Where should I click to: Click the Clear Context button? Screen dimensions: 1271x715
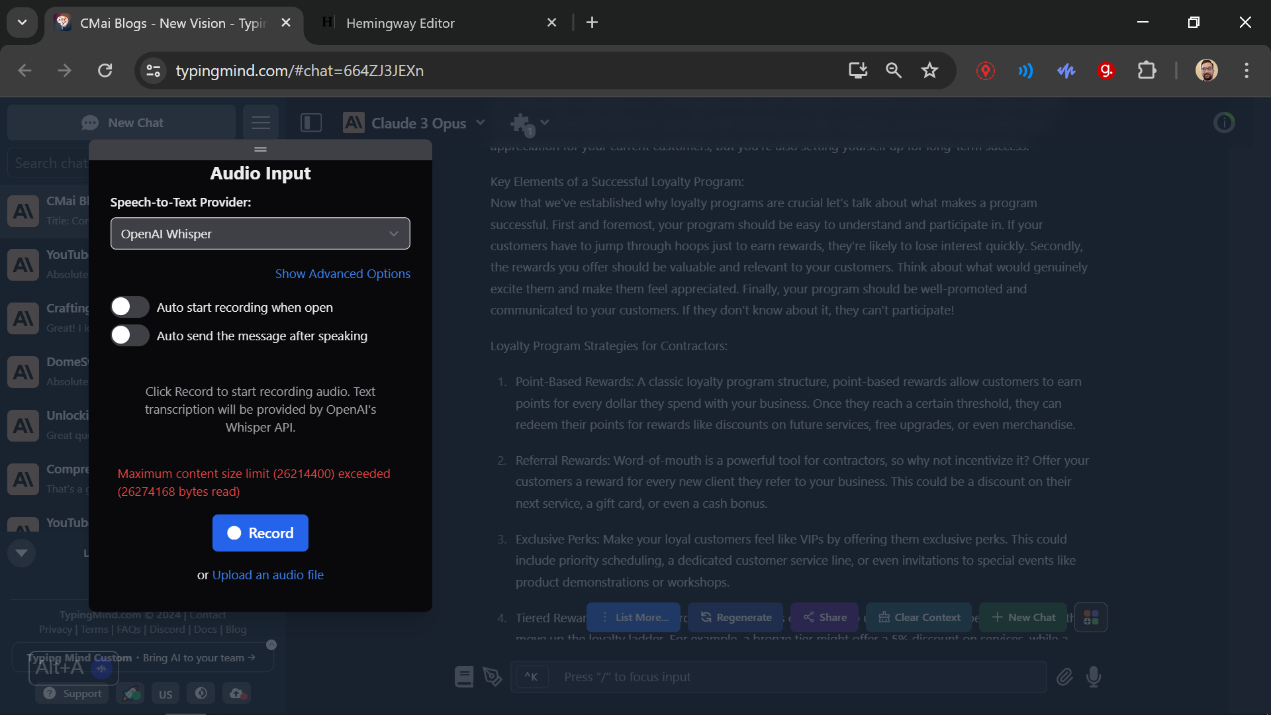coord(919,617)
